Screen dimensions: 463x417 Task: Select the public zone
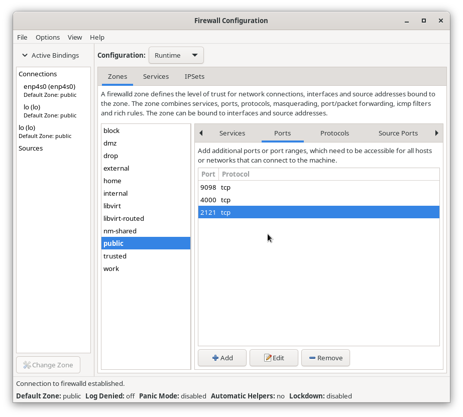pos(146,243)
